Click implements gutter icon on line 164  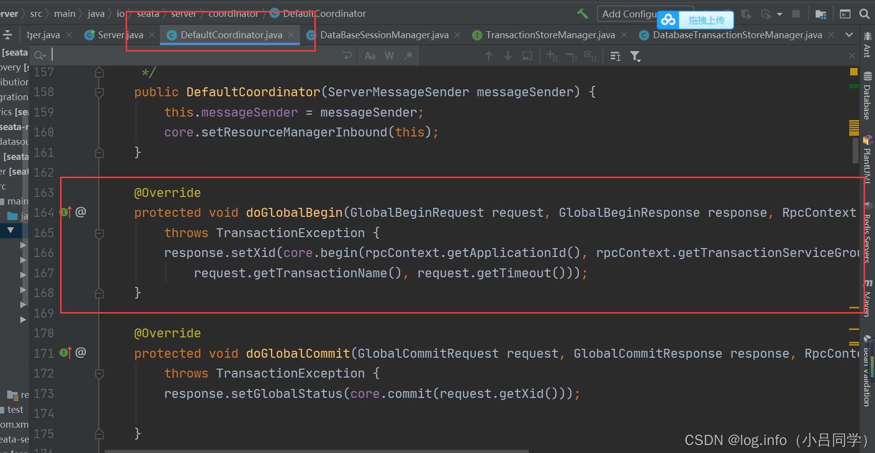click(x=66, y=212)
